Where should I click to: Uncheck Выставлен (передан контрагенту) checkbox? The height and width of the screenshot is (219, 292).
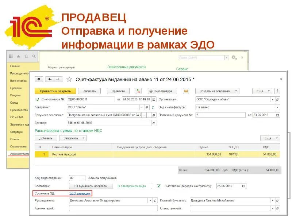coord(160,186)
